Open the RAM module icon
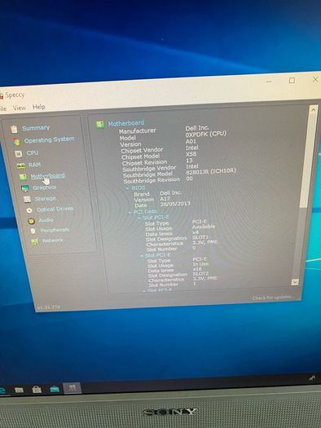 point(20,165)
